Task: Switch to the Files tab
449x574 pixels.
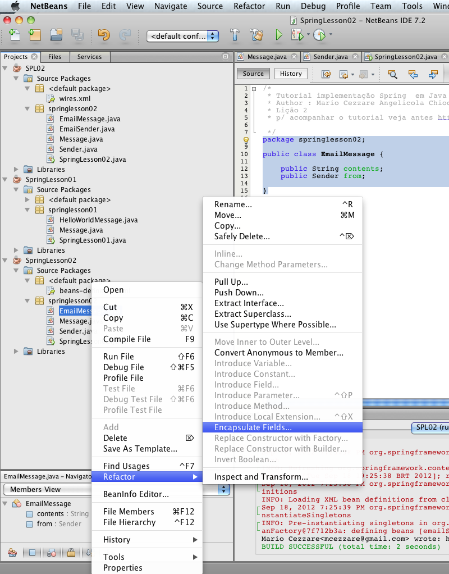Action: click(x=54, y=57)
